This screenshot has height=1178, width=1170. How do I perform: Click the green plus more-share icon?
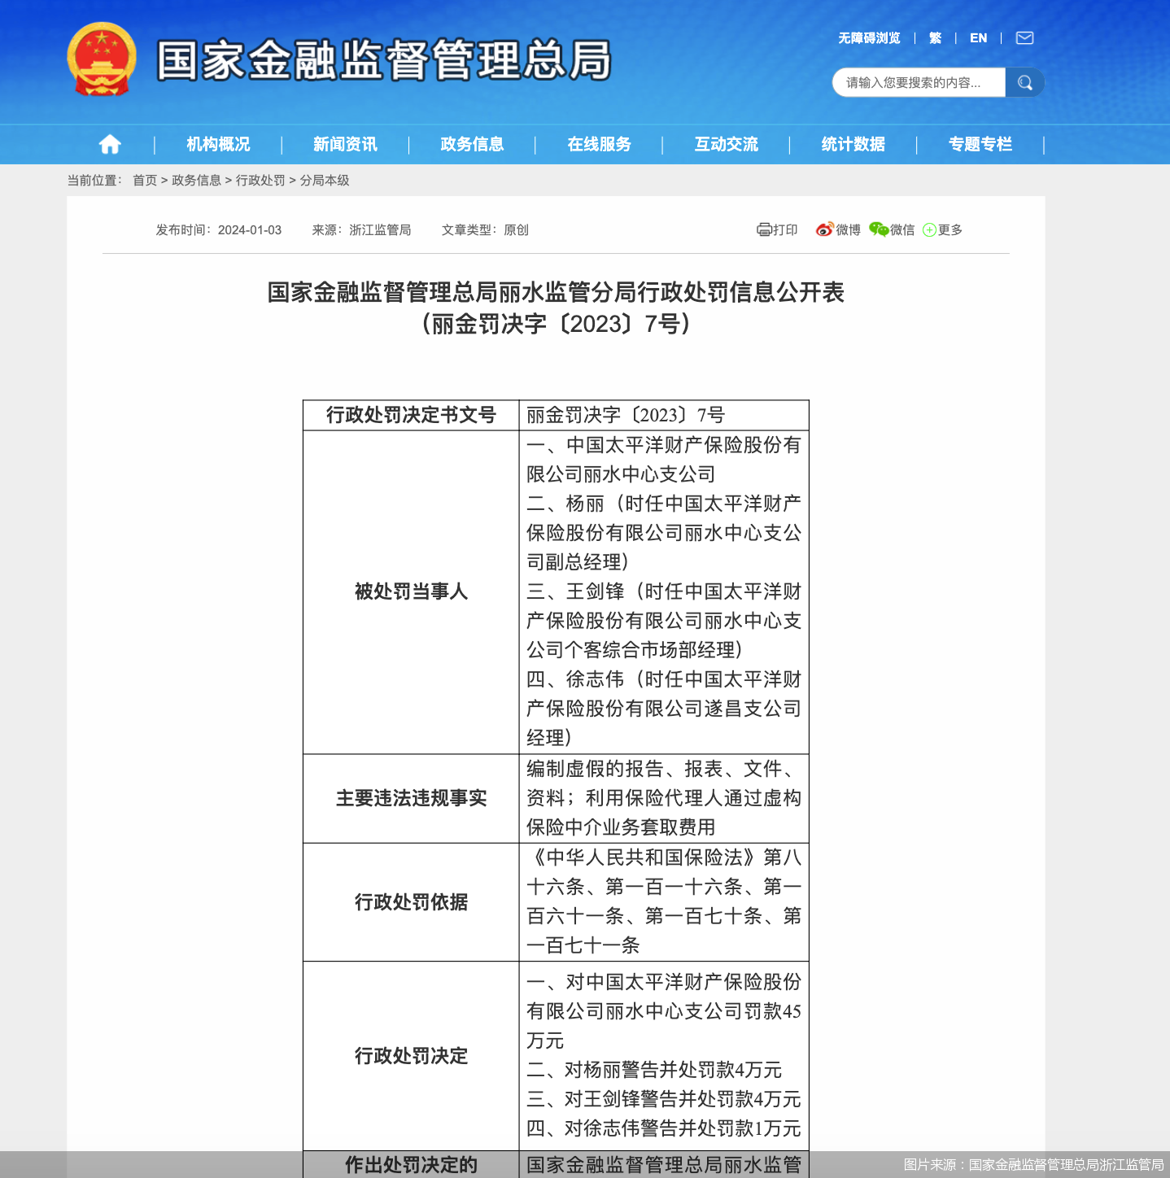coord(929,230)
